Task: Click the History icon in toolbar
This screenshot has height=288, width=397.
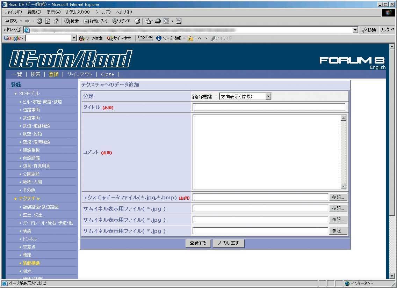Action: [137, 21]
